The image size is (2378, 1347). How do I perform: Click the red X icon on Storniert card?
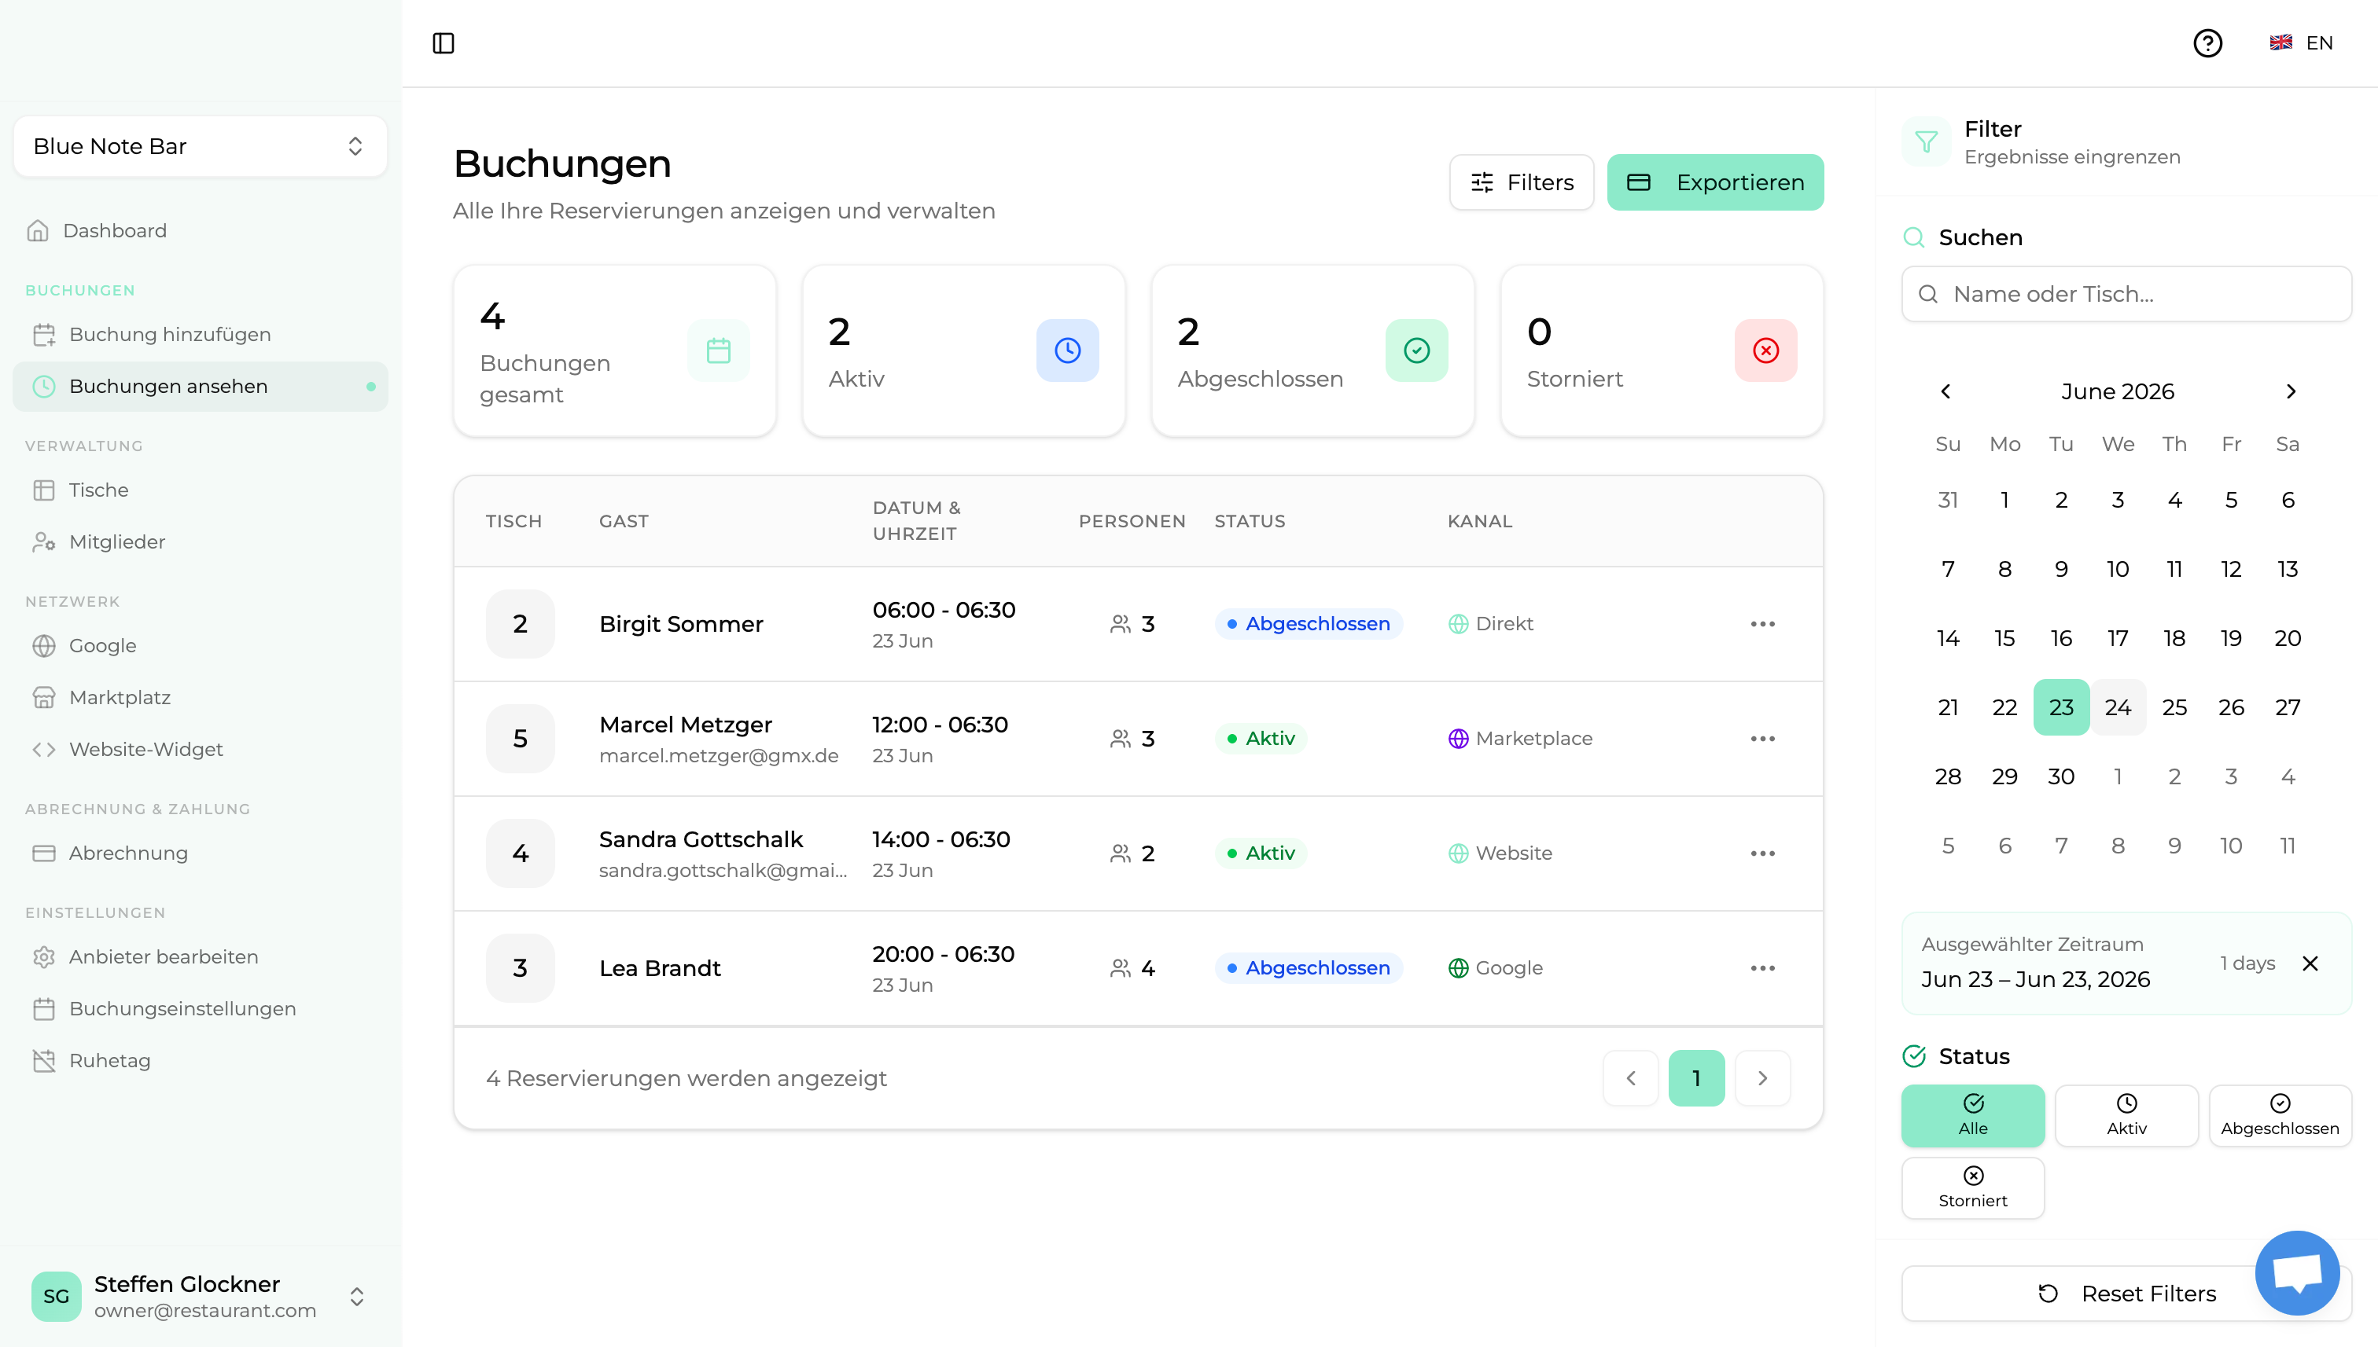(x=1765, y=351)
